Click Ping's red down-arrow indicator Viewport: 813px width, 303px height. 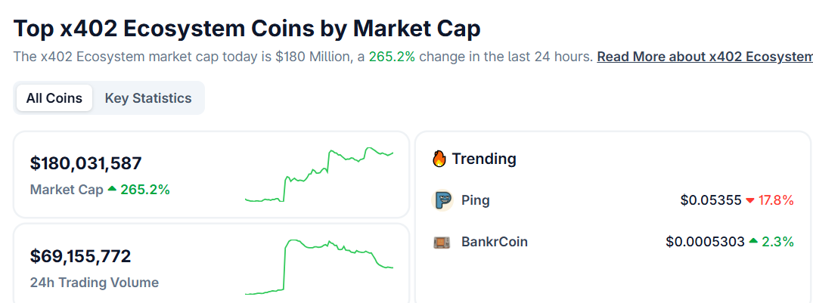click(x=749, y=201)
